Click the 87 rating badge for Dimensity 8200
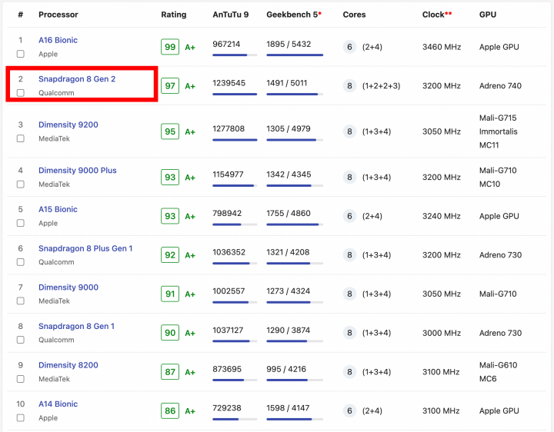554x432 pixels. point(170,372)
